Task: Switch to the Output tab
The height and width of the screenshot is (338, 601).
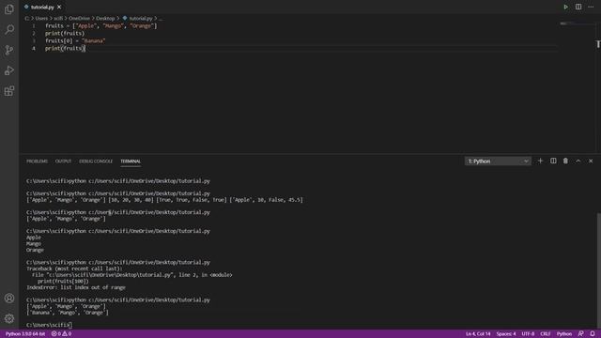Action: 63,161
